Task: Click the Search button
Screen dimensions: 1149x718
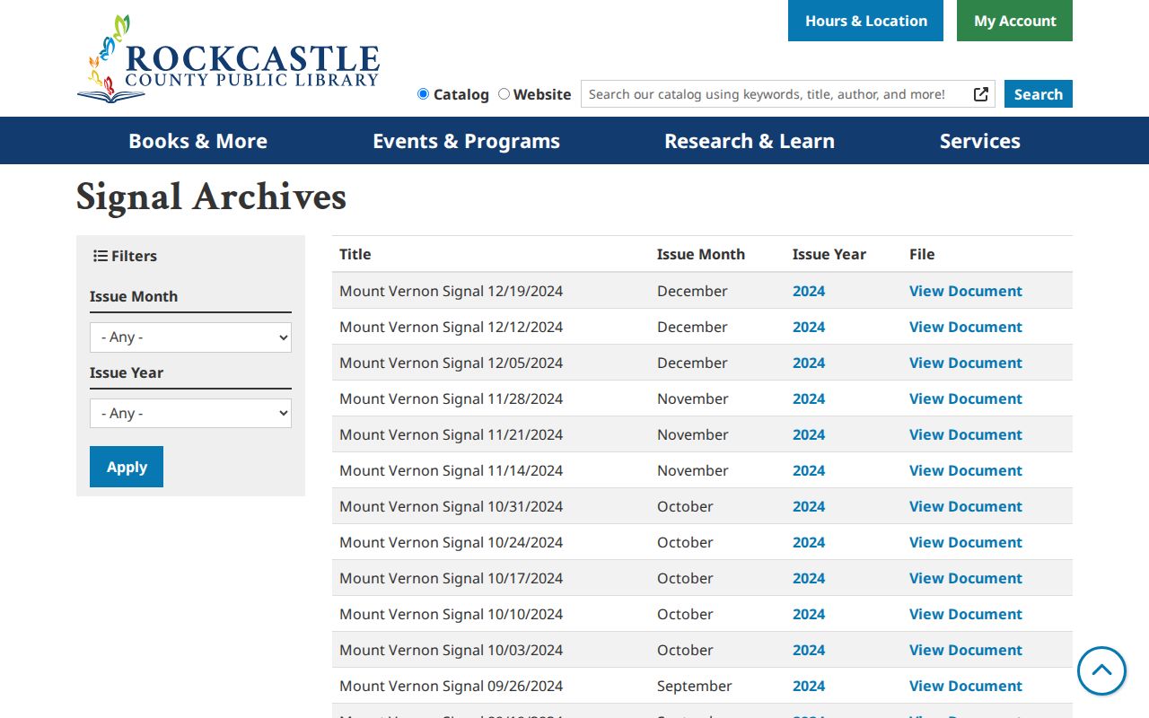Action: pyautogui.click(x=1039, y=94)
